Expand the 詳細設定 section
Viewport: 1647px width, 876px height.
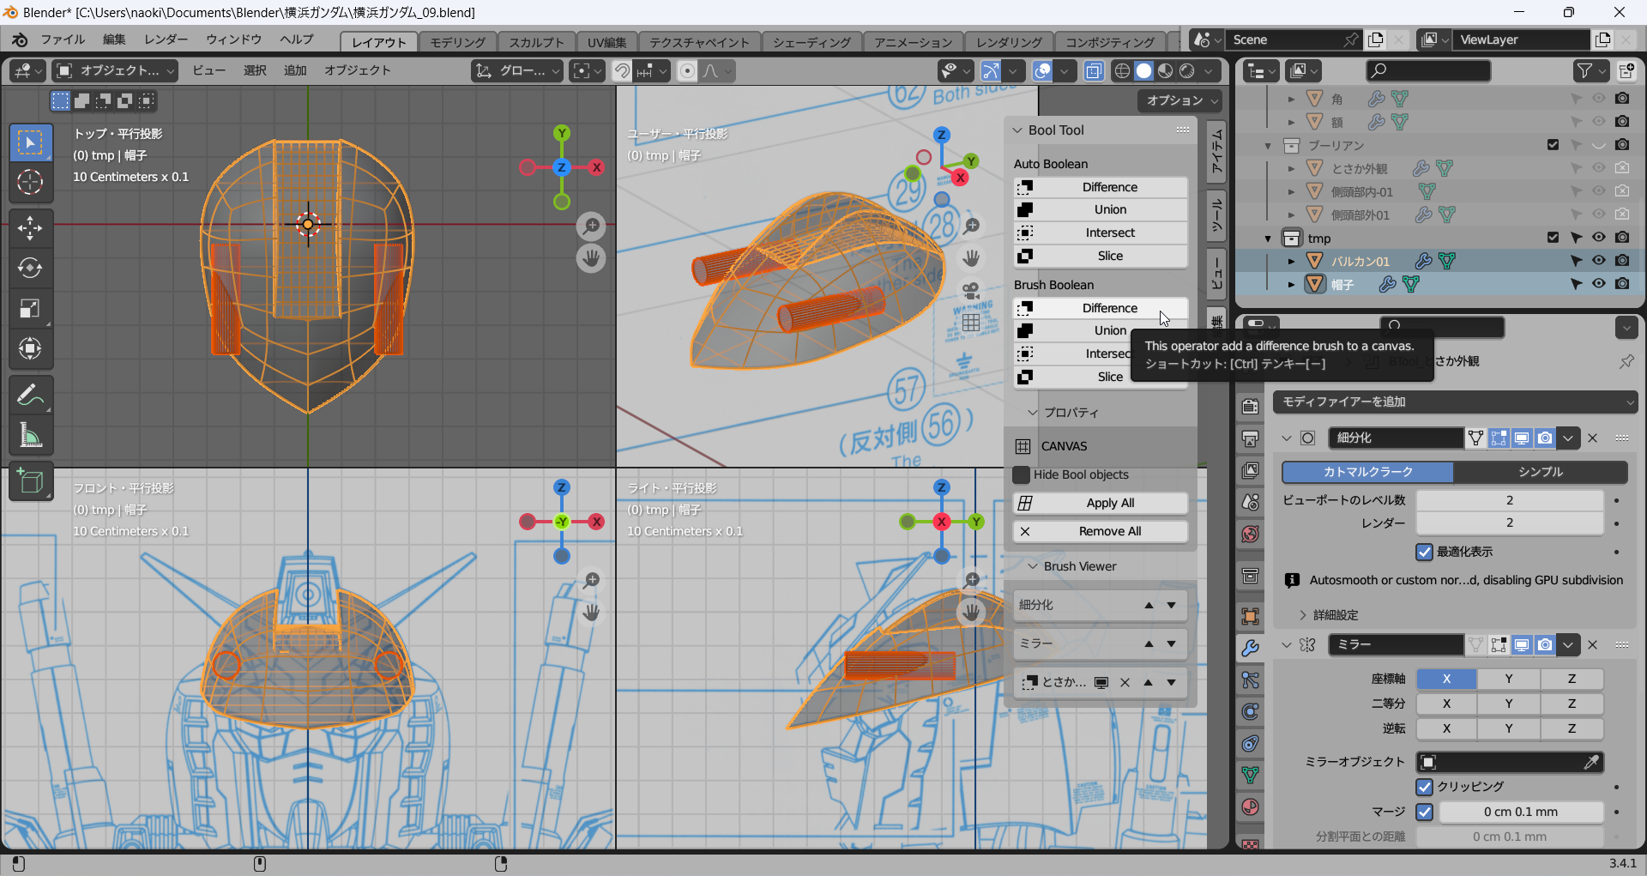1335,615
